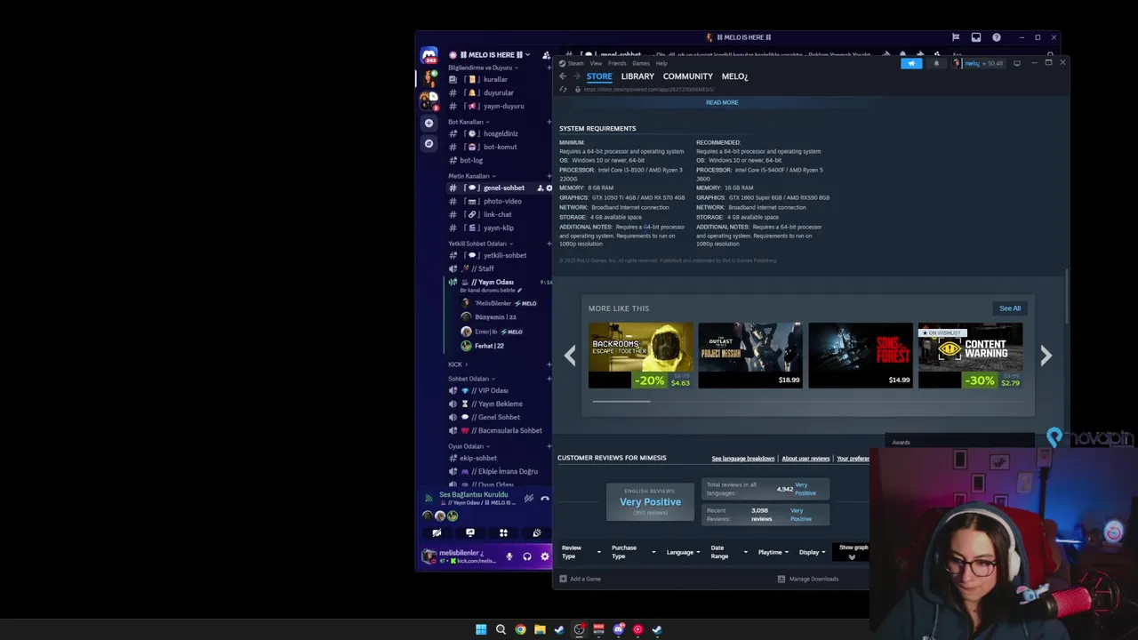Collapse Yetkili Sohbet Odaları category

[480, 244]
